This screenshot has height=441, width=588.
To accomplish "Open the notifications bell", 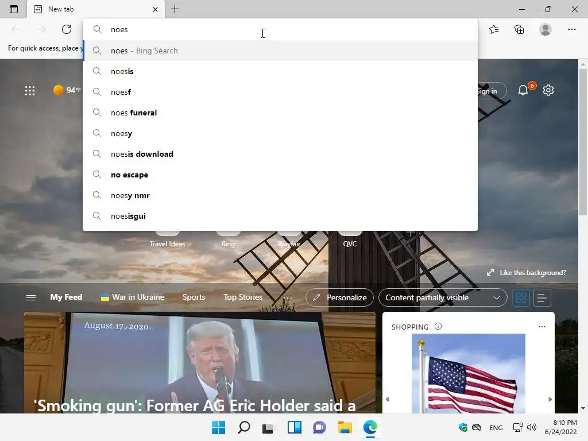I will point(523,90).
